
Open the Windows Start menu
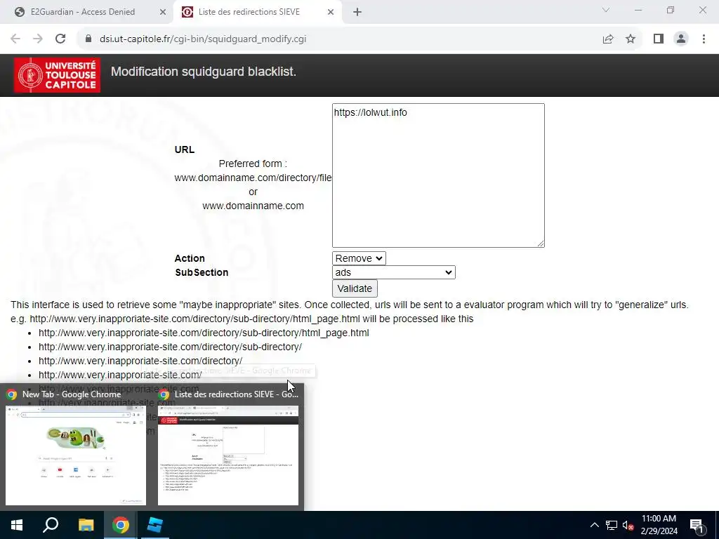coord(17,525)
